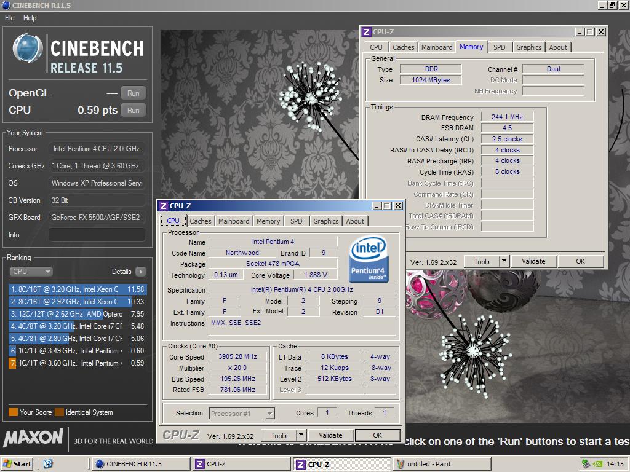Select the About tab in the CPU-Z Memory window
The height and width of the screenshot is (472, 630).
click(x=558, y=47)
